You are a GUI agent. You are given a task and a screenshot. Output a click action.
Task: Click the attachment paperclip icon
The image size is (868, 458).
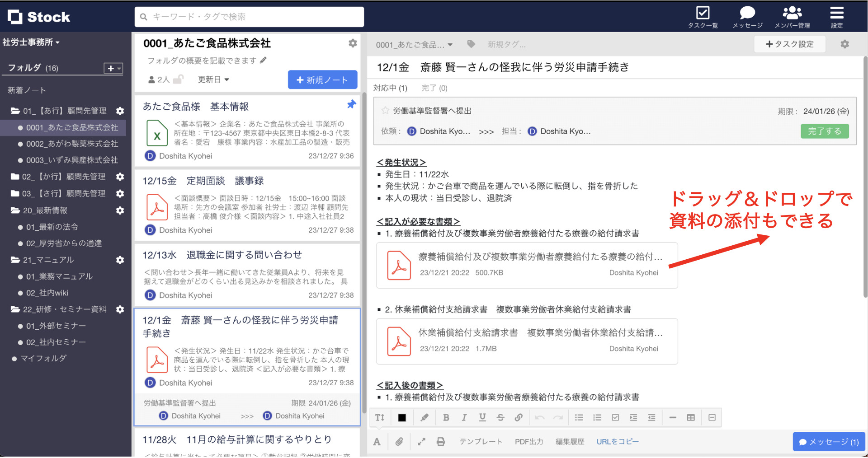coord(399,441)
